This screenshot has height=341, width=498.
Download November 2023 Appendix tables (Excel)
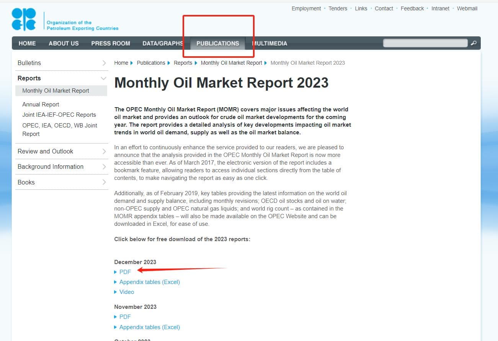click(149, 327)
